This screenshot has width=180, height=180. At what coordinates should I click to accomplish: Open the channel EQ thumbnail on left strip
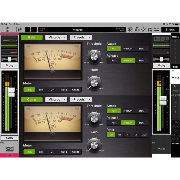point(10,46)
